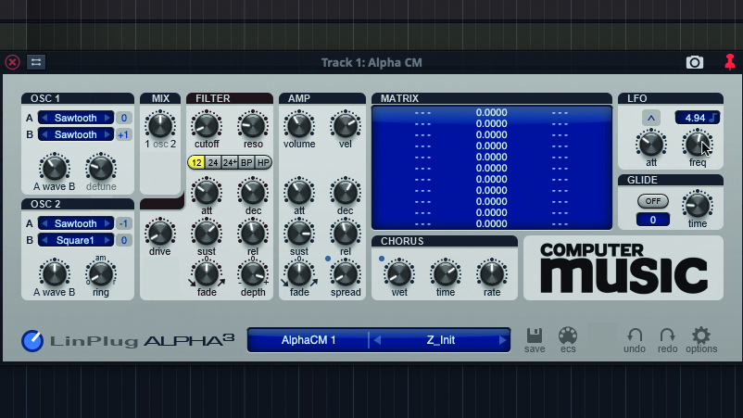Select next waveform for OSC 1 B
The width and height of the screenshot is (743, 418).
tap(107, 134)
